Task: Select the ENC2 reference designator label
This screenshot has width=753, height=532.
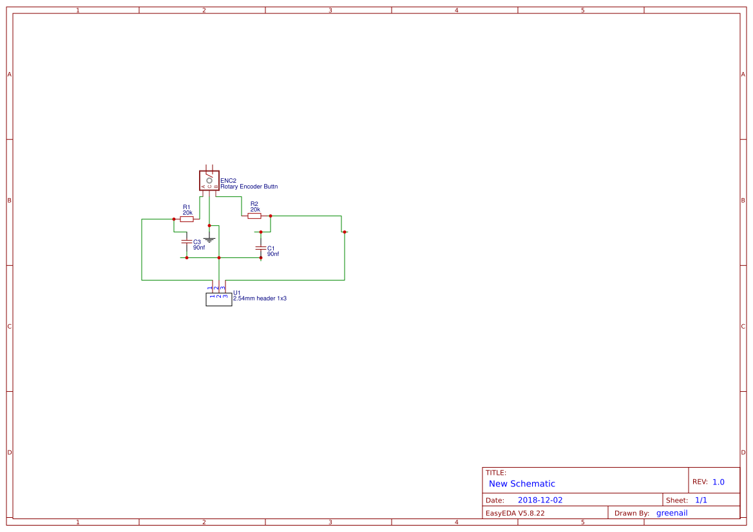Action: pos(229,180)
